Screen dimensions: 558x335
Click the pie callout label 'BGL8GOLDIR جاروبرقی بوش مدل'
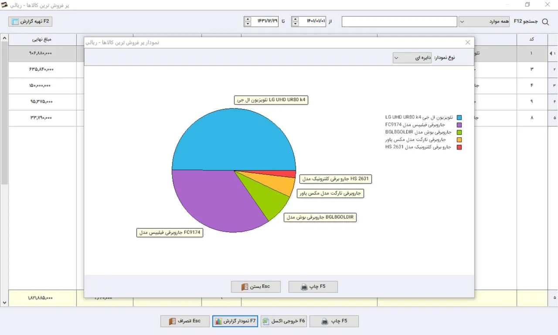[x=320, y=217]
